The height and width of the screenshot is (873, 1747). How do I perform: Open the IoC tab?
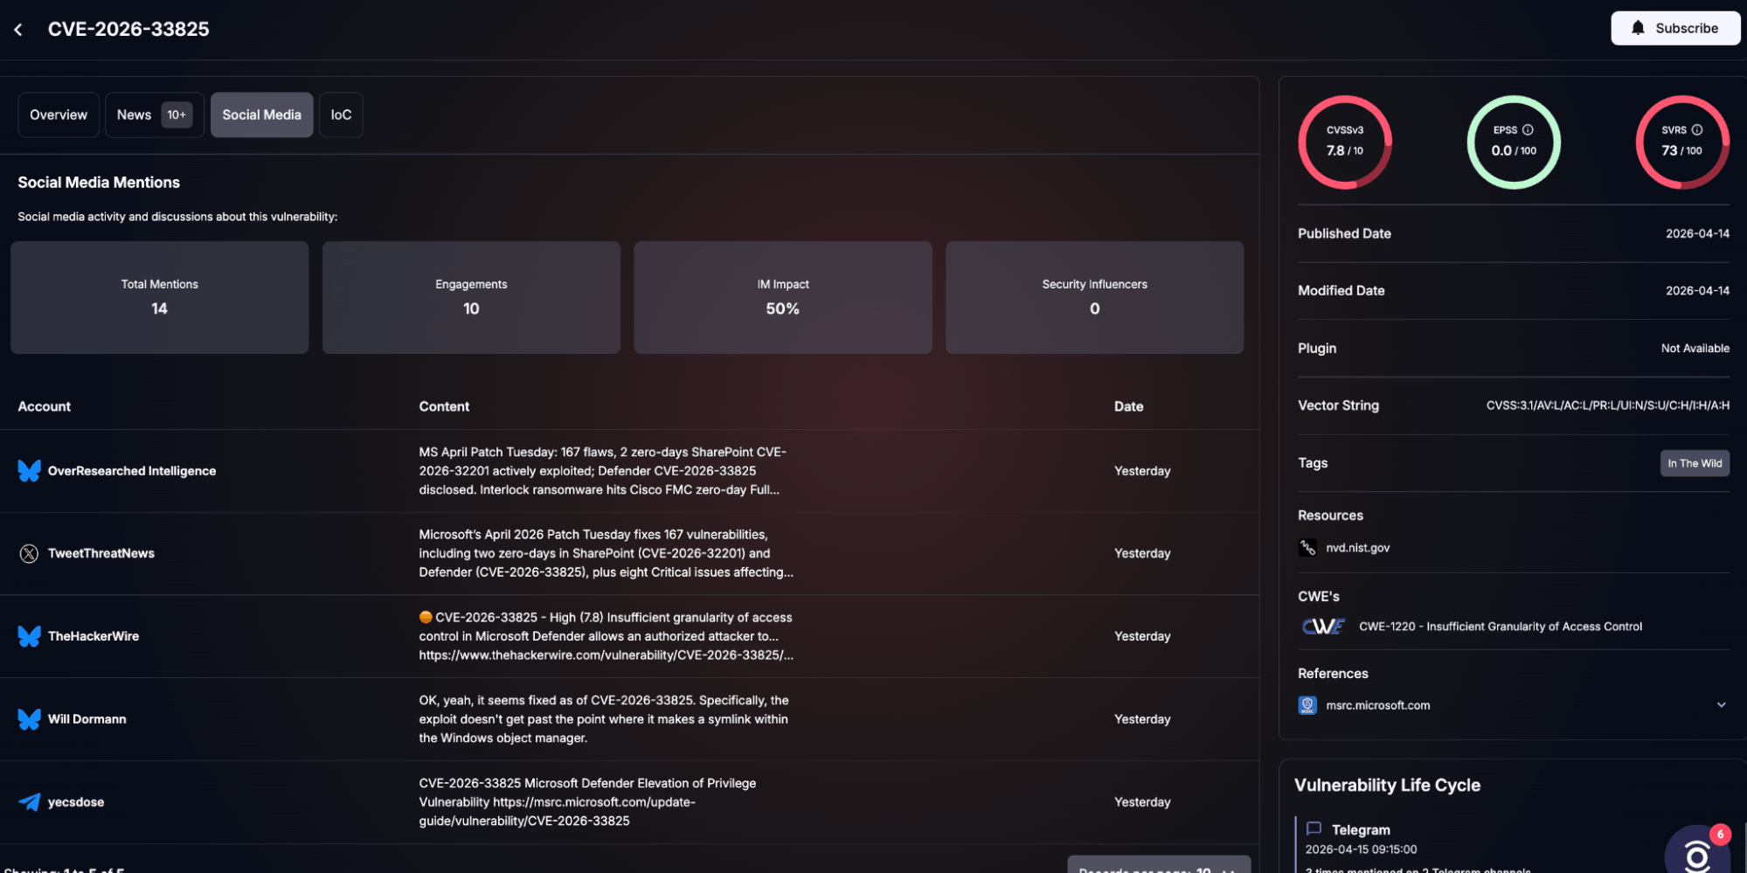pyautogui.click(x=341, y=115)
